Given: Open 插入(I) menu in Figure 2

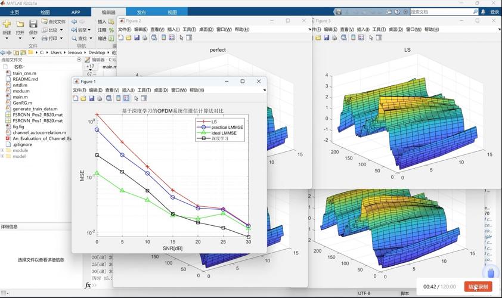Looking at the screenshot, I should (173, 29).
